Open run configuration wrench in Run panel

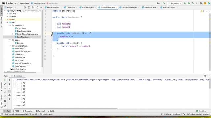pos(5,84)
